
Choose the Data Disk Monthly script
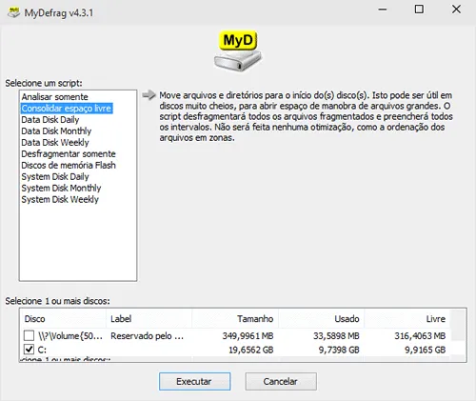pyautogui.click(x=56, y=131)
